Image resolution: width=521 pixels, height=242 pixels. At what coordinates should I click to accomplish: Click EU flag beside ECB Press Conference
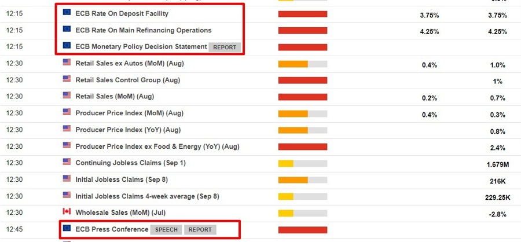point(67,229)
